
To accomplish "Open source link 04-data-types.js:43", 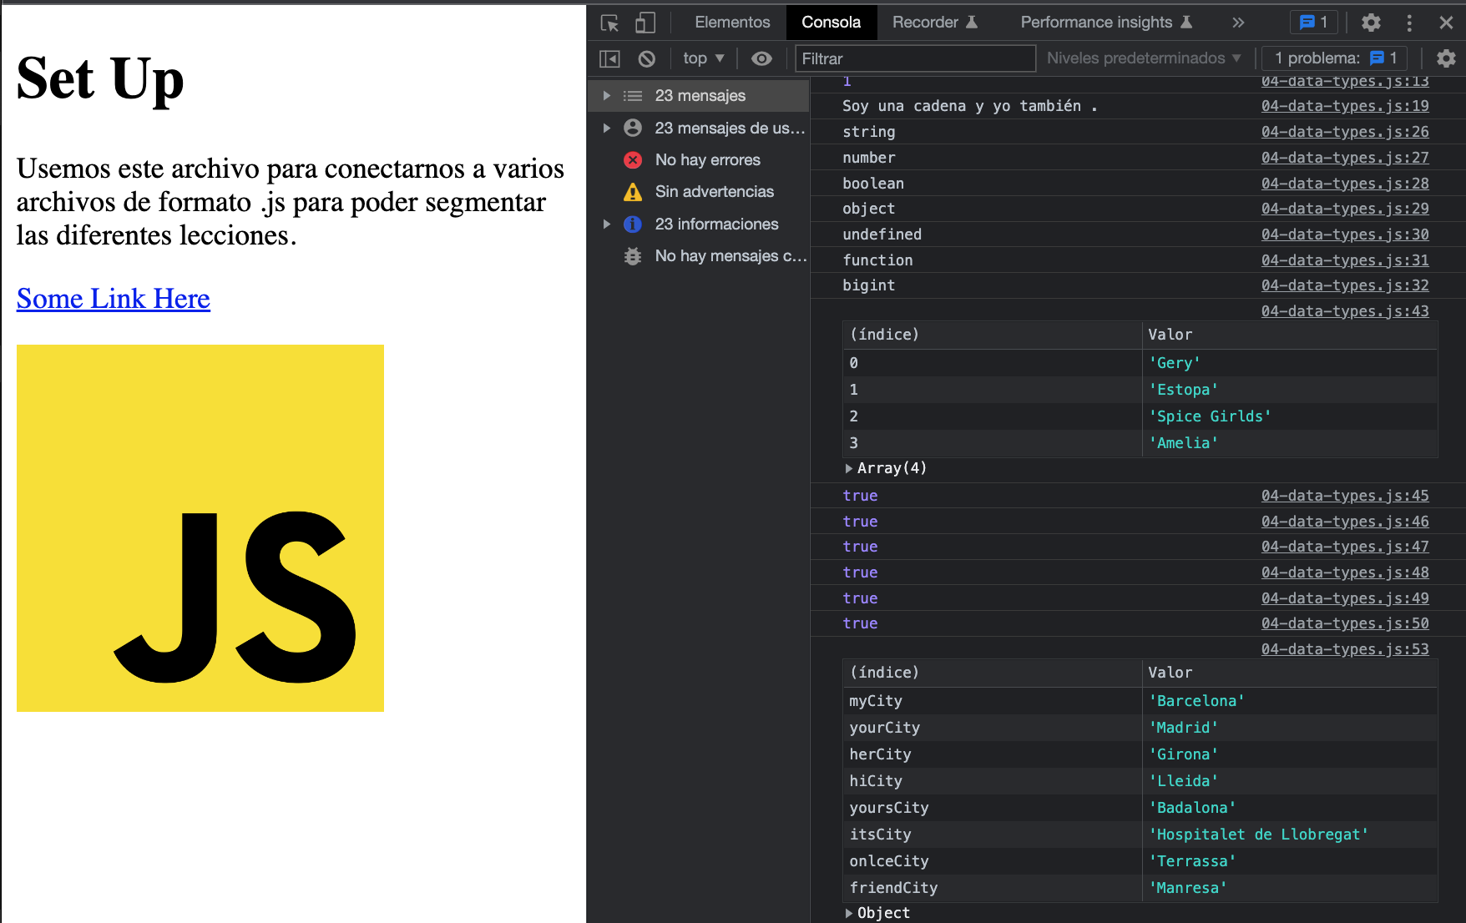I will 1345,311.
